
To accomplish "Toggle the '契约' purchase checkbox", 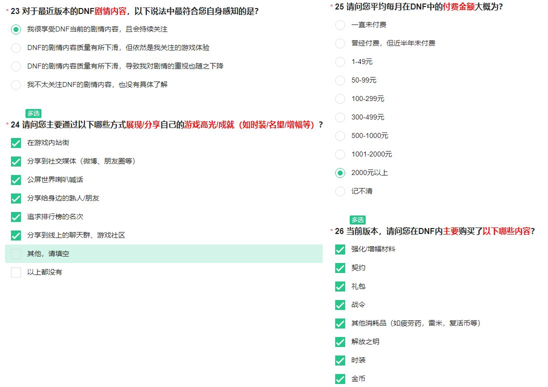I will 340,268.
